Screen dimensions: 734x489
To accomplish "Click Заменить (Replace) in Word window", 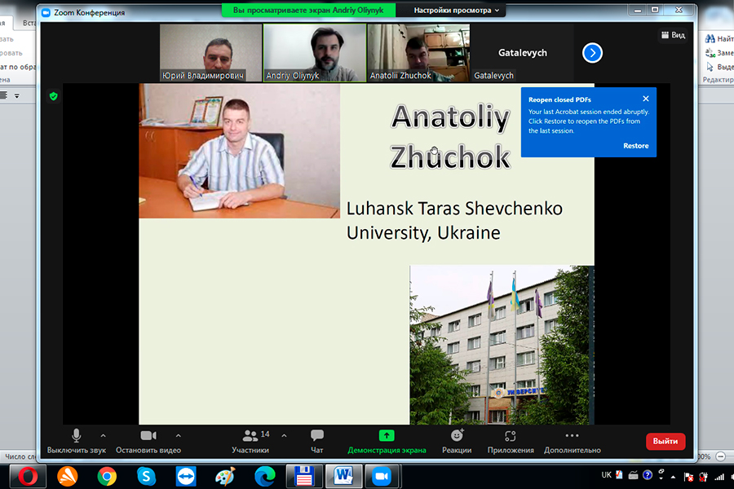I will [x=719, y=53].
